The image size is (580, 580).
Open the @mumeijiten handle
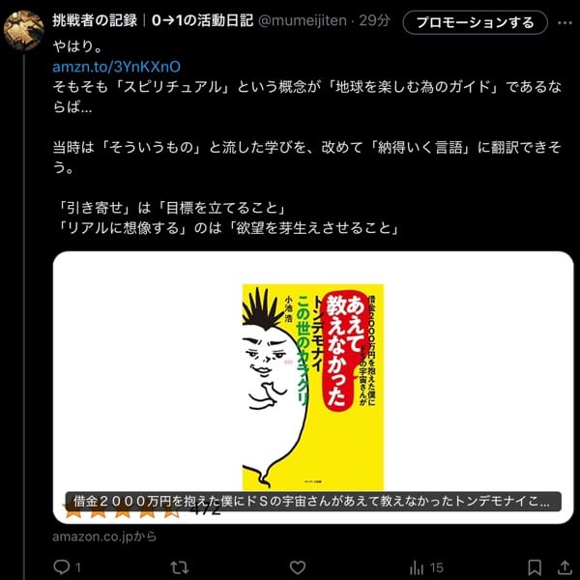click(303, 20)
